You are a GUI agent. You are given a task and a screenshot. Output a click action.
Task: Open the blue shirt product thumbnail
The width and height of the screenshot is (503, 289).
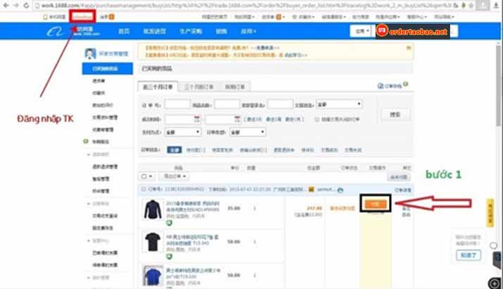pyautogui.click(x=153, y=276)
